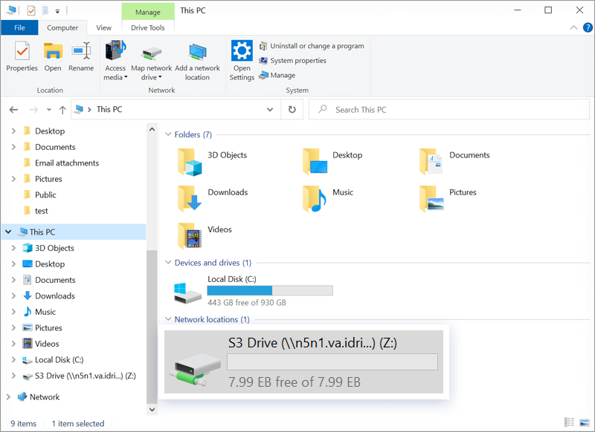The width and height of the screenshot is (595, 432).
Task: Click the Manage contextual tab header
Action: pos(148,12)
